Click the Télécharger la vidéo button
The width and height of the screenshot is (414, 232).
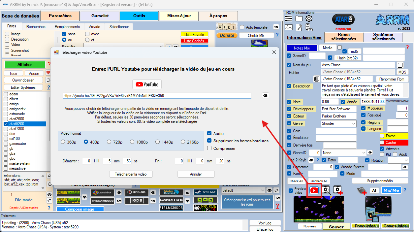click(x=131, y=174)
